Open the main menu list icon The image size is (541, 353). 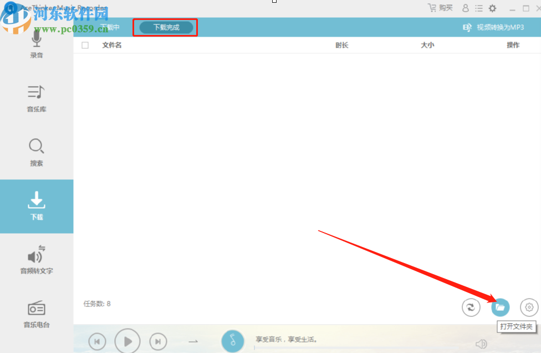coord(478,8)
